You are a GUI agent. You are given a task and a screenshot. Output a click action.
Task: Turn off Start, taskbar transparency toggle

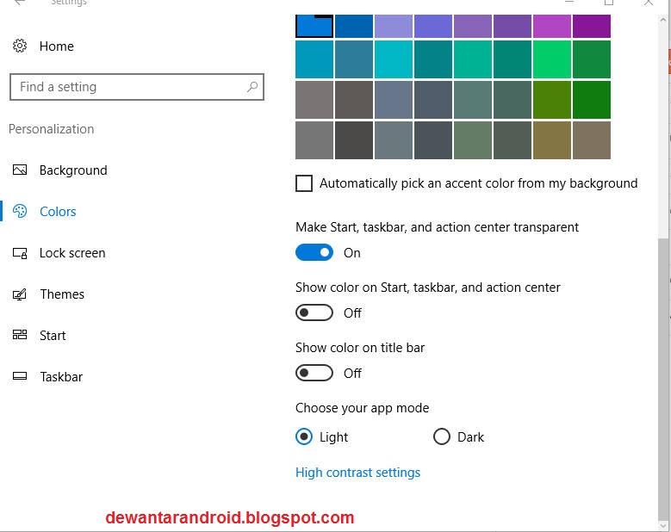(314, 252)
